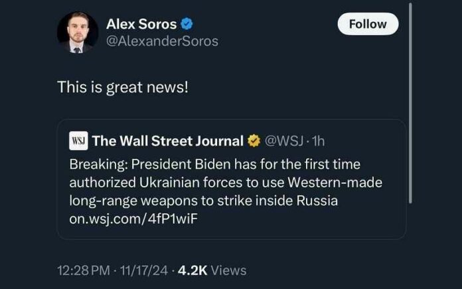This screenshot has height=289, width=462.
Task: Open The Wall Street Journal account name
Action: (168, 141)
